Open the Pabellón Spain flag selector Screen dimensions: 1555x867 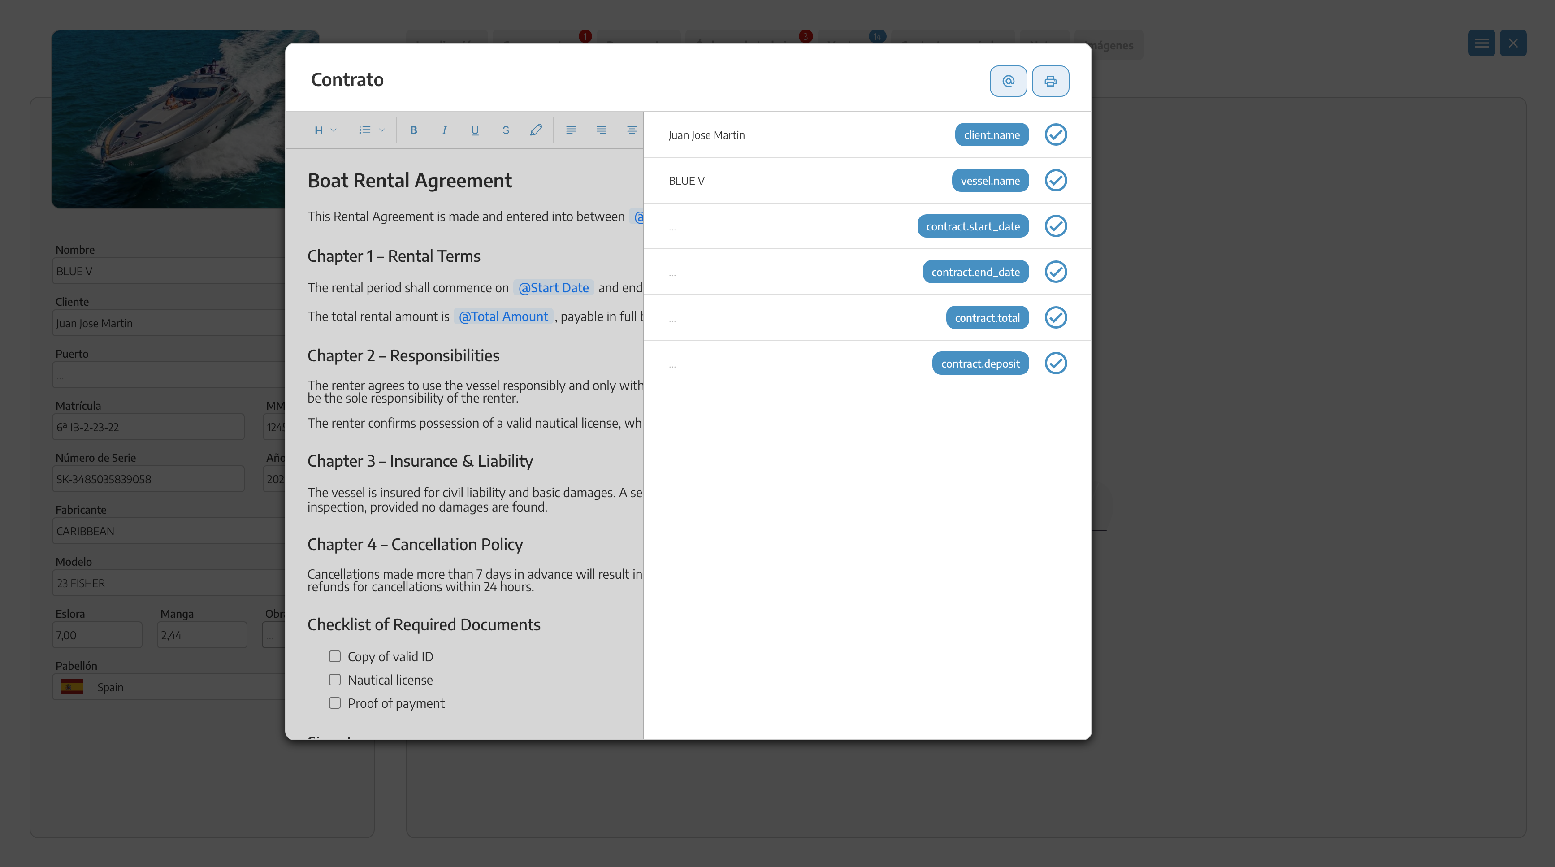[169, 687]
